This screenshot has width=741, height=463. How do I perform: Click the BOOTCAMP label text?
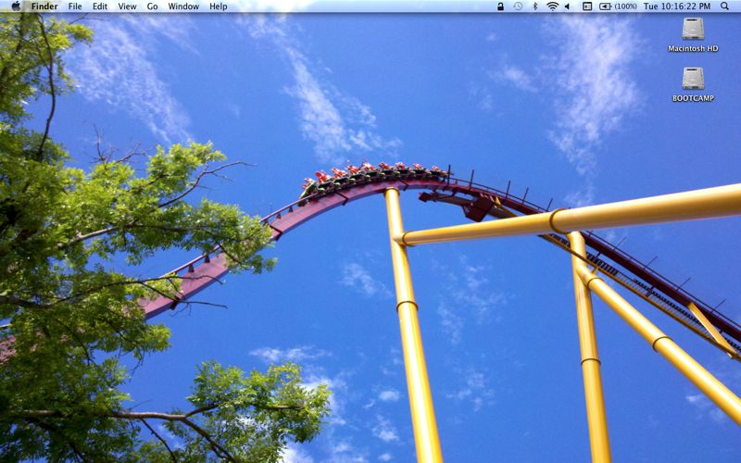[x=693, y=98]
